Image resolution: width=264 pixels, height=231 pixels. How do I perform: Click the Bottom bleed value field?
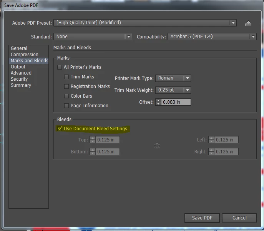point(108,152)
